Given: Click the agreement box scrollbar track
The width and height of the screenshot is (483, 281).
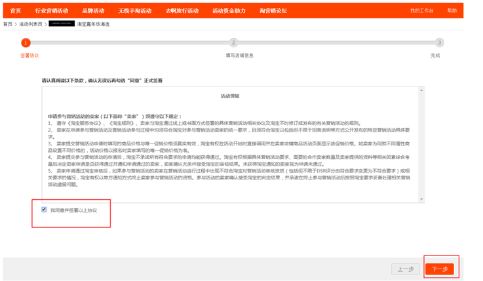Looking at the screenshot, I should (x=421, y=145).
